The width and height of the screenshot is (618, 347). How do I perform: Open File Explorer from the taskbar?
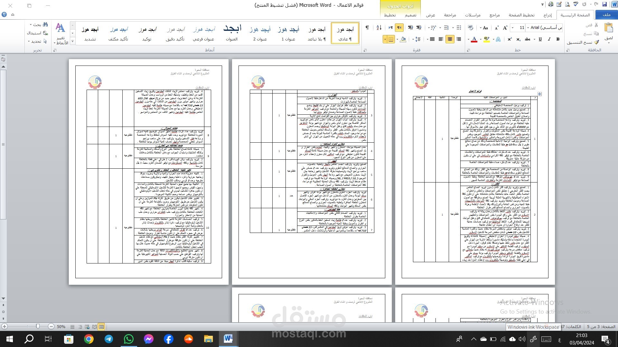(208, 339)
